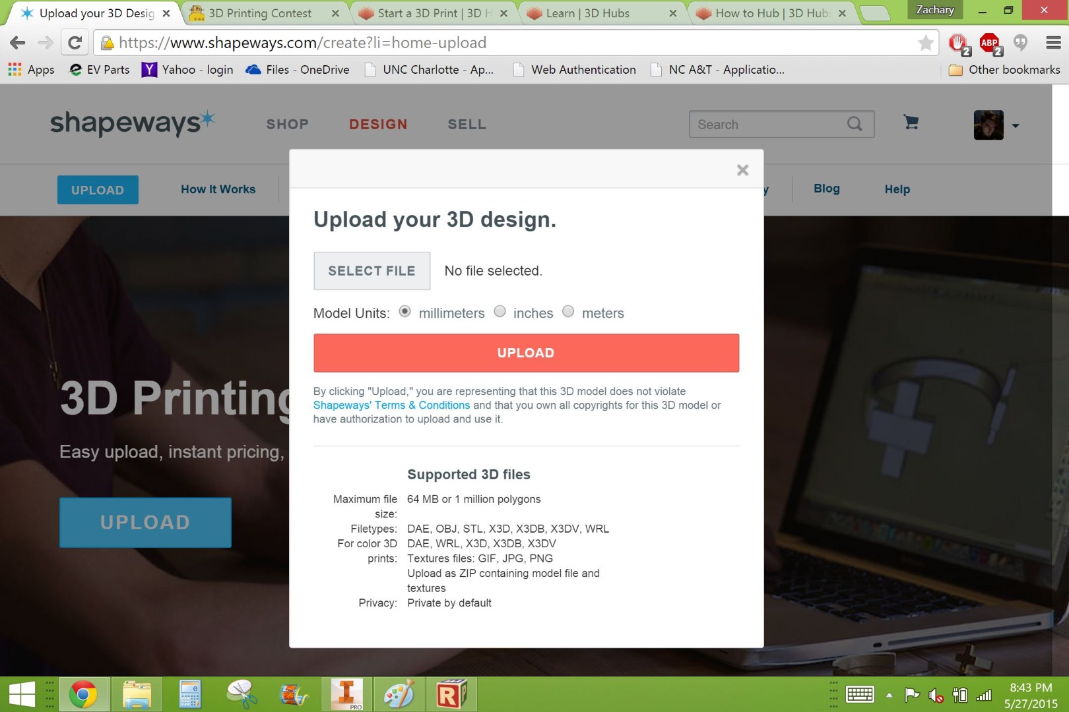Image resolution: width=1069 pixels, height=712 pixels.
Task: Select meters as model units
Action: tap(568, 311)
